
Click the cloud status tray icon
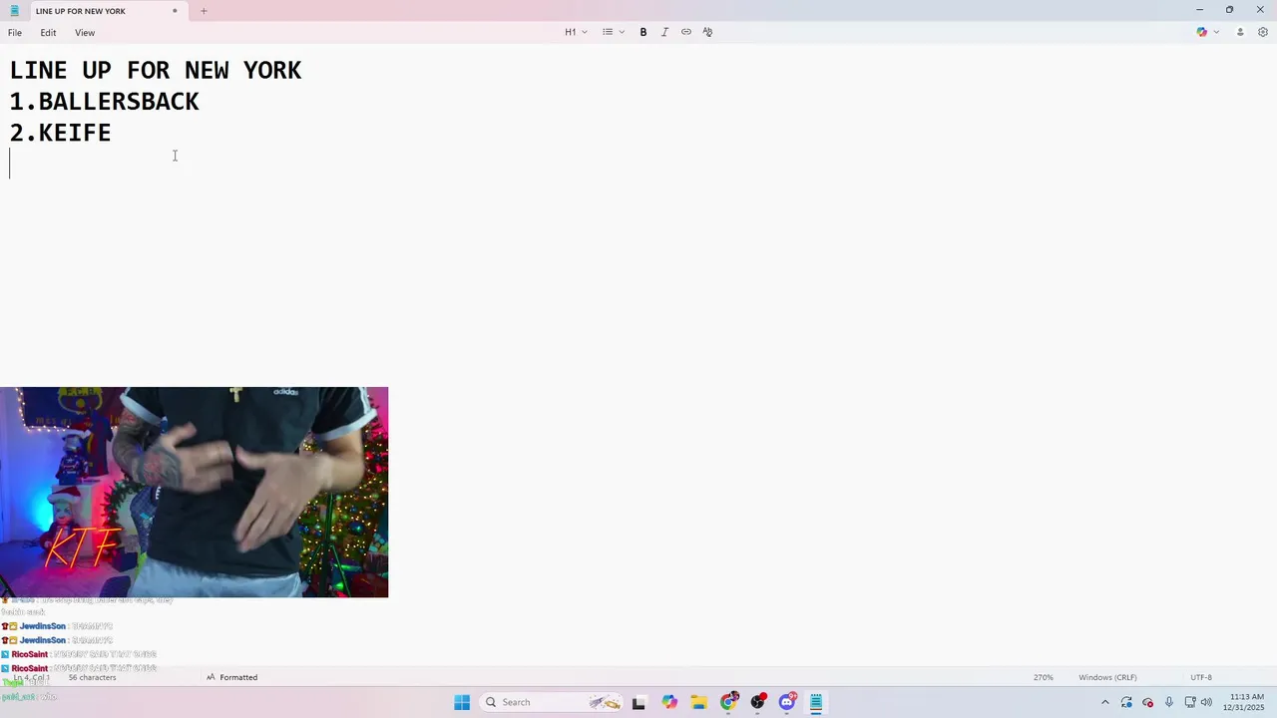(1147, 702)
